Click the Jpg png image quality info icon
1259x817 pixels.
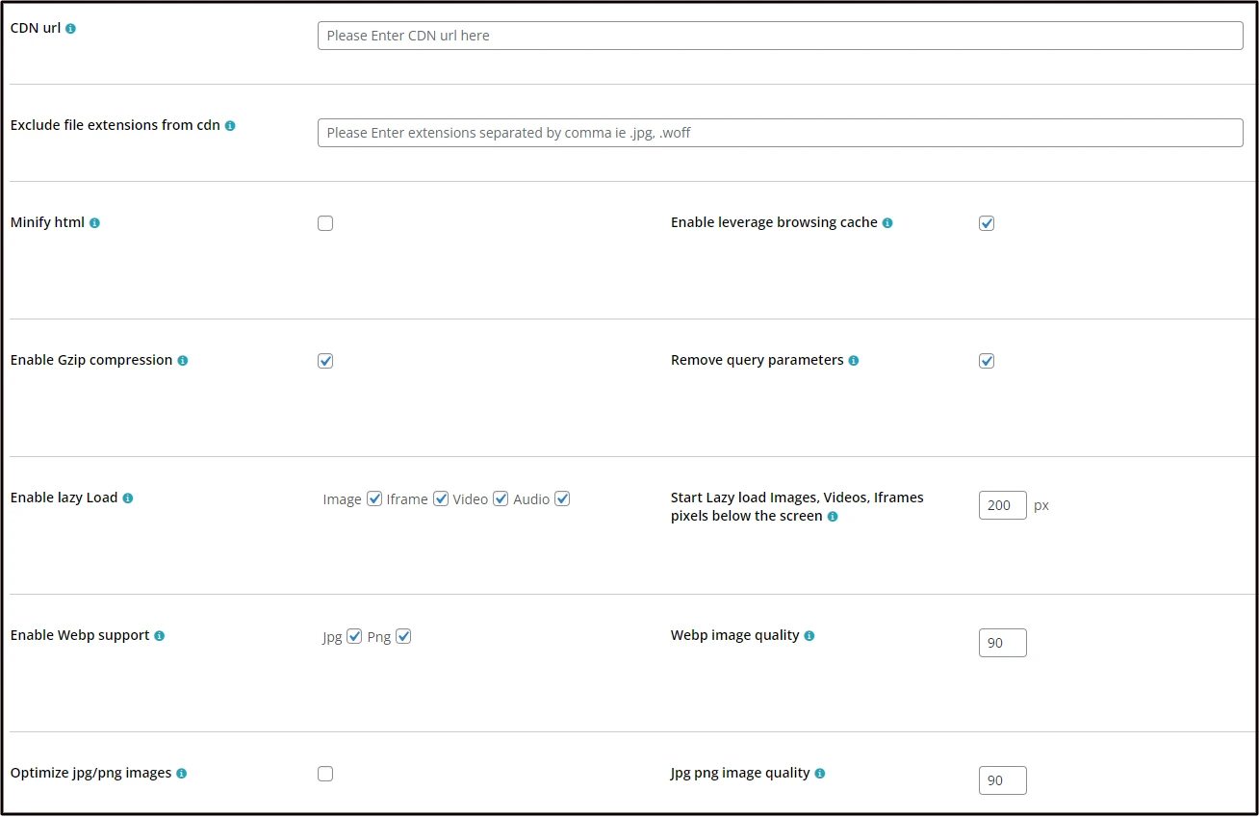tap(820, 774)
